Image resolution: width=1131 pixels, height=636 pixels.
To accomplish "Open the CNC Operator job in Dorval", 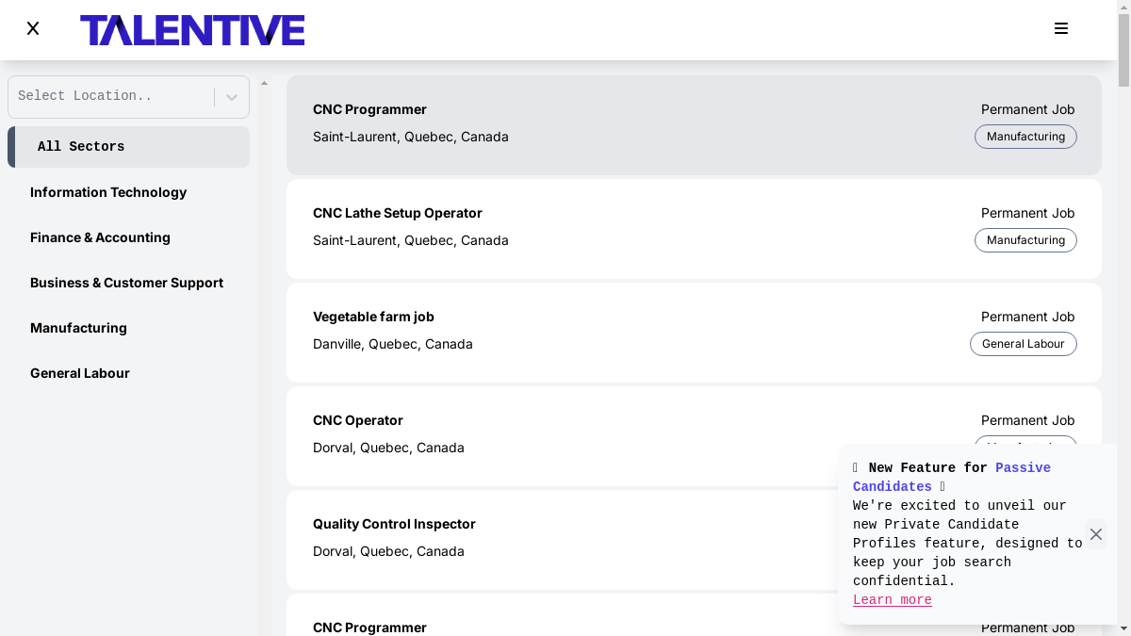I will (358, 420).
